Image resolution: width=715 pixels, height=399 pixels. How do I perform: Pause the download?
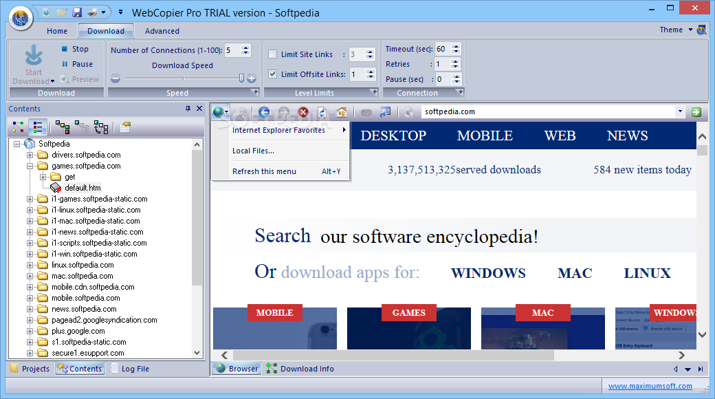click(76, 64)
